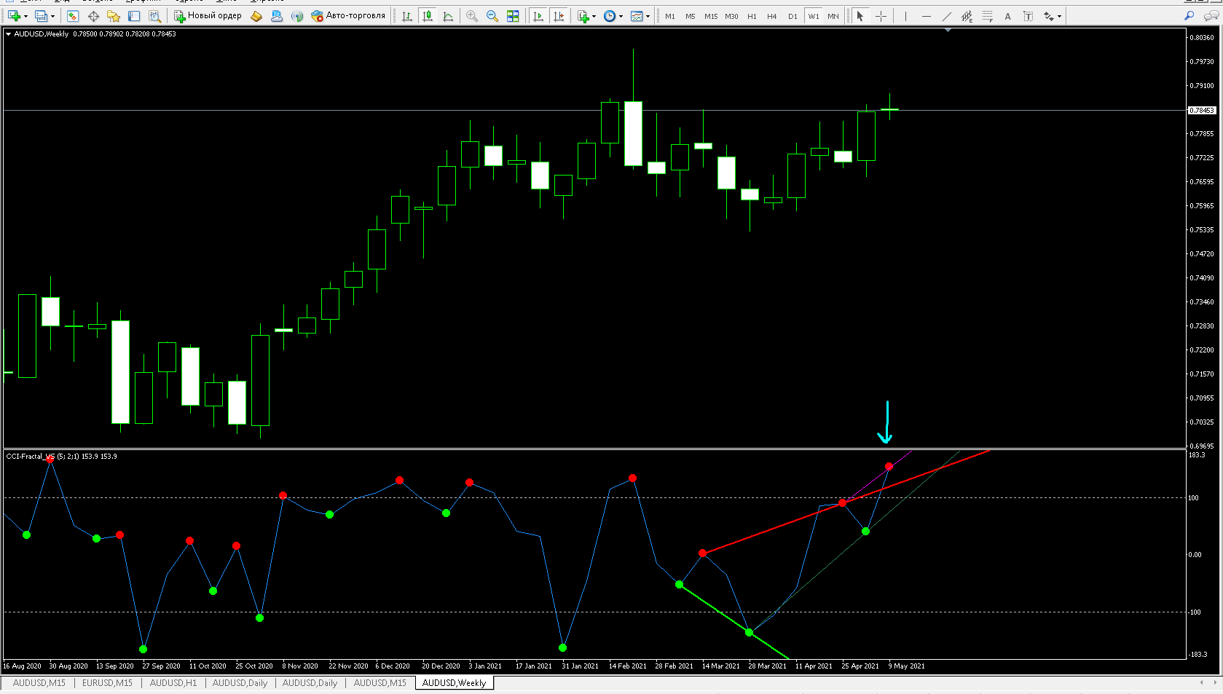Click the Новый ордер button
Screen dimensions: 1223x694
[208, 16]
